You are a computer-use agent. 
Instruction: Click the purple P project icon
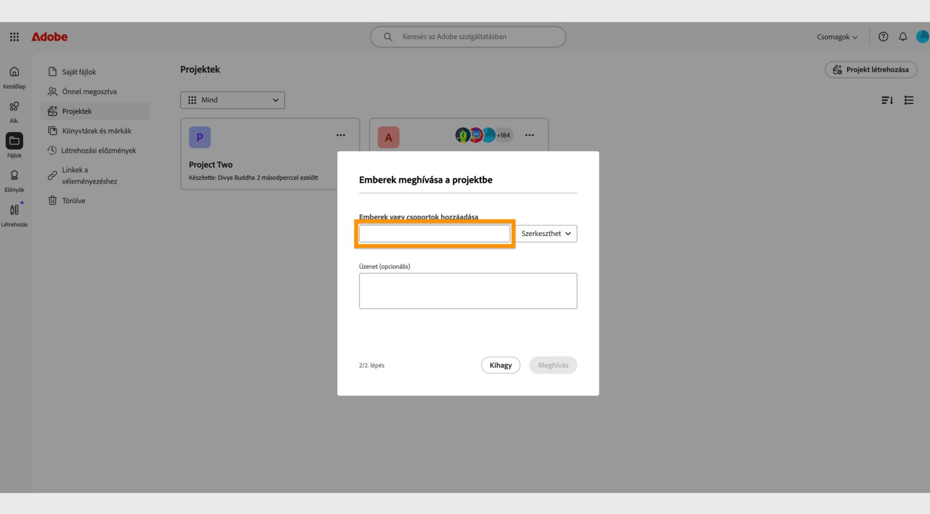[x=200, y=137]
